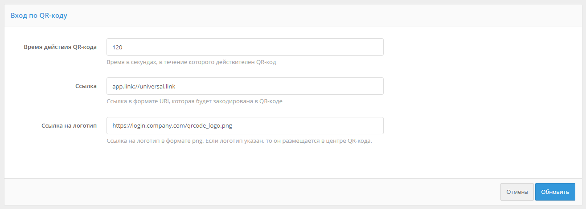Click empty footer area left of Отмена
The width and height of the screenshot is (586, 209).
[x=250, y=192]
